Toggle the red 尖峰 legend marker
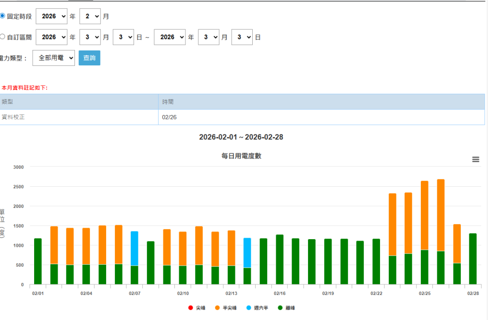The image size is (492, 320). (191, 308)
